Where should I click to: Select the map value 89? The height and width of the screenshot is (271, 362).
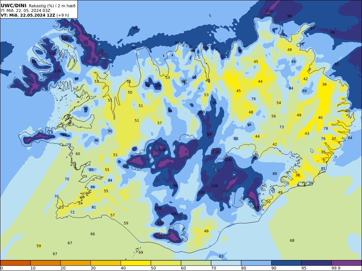(91, 169)
